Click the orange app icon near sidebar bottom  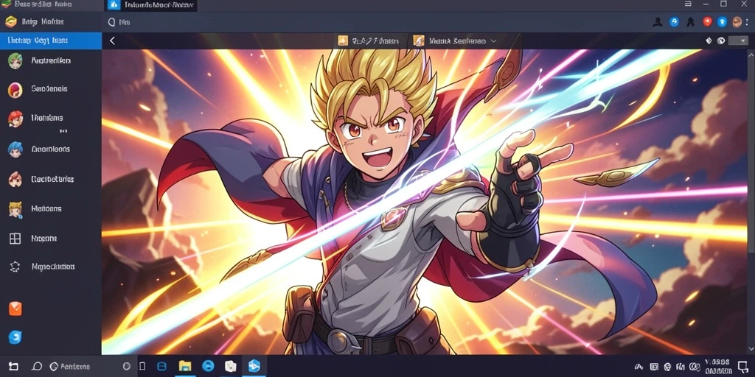[x=15, y=309]
